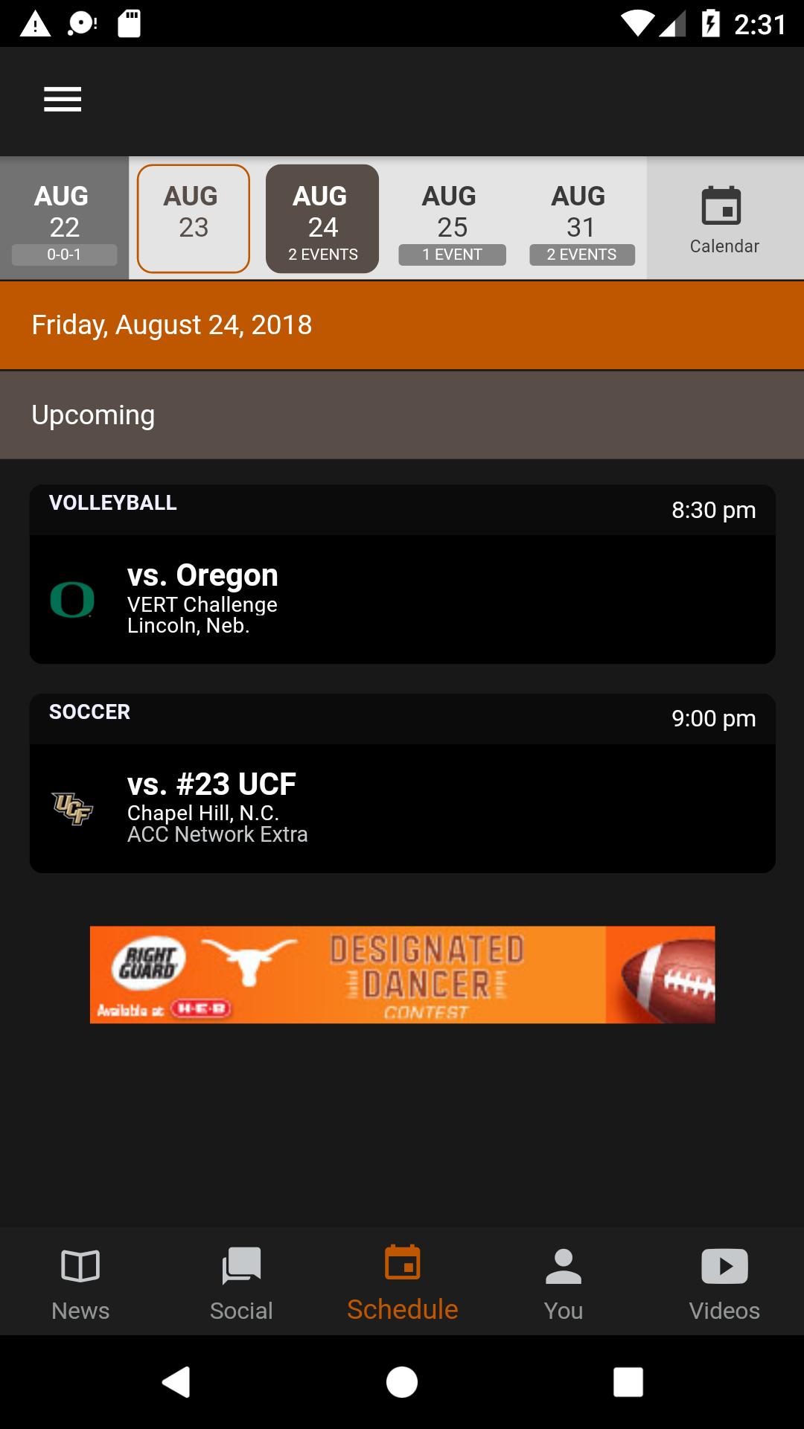Select the Aug 23 date tab
The width and height of the screenshot is (804, 1429).
click(x=194, y=219)
